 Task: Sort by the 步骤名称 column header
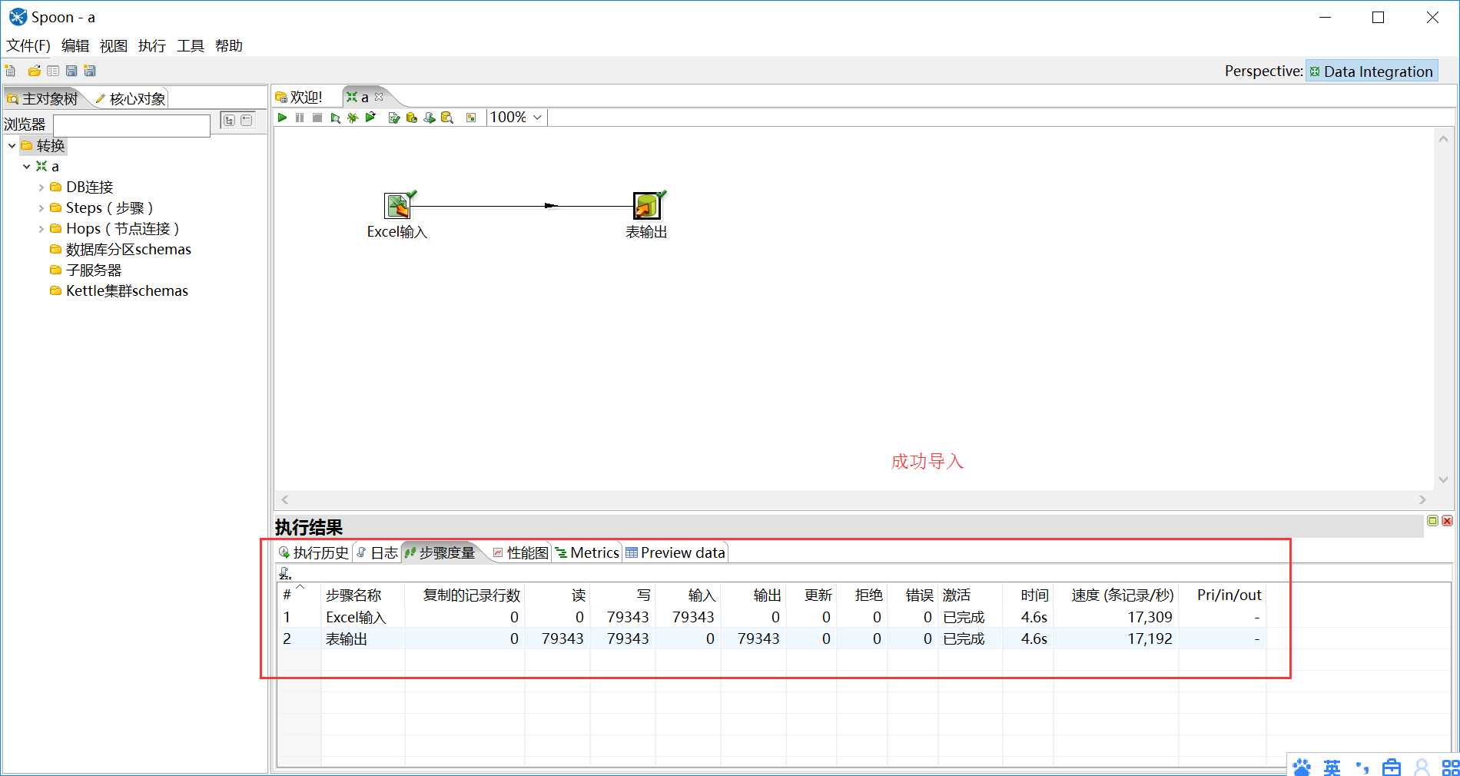(363, 595)
